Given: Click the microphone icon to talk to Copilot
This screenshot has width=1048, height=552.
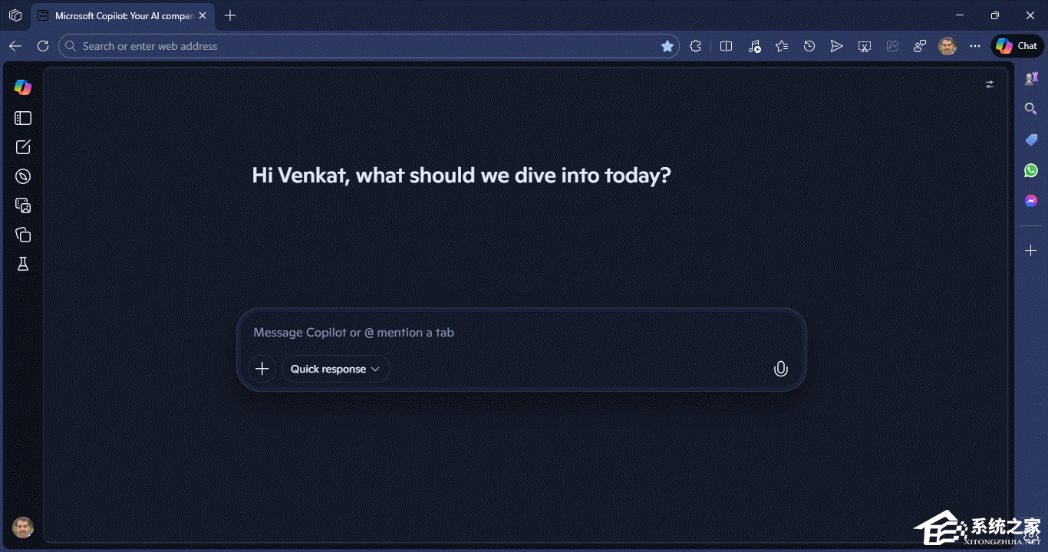Looking at the screenshot, I should (x=780, y=369).
